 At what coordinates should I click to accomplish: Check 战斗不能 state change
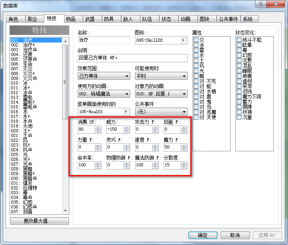coord(239,40)
